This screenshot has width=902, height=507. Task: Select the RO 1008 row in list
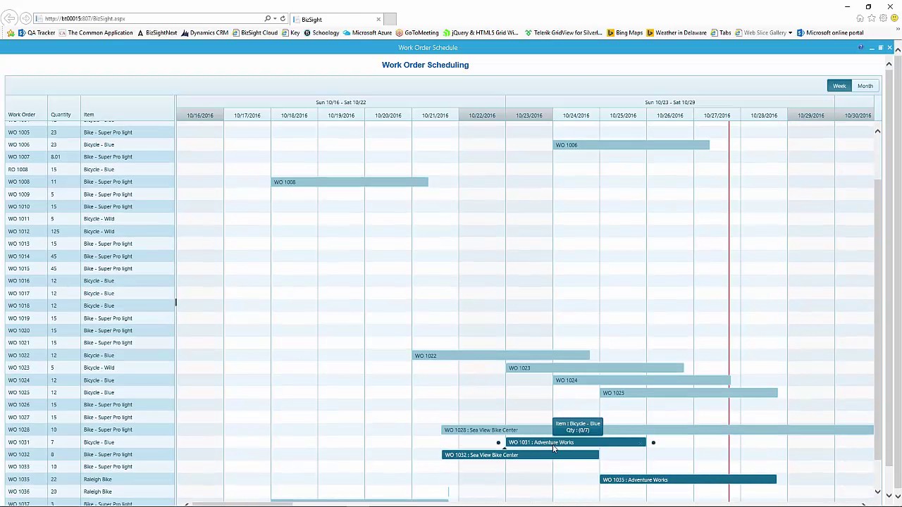tap(90, 170)
